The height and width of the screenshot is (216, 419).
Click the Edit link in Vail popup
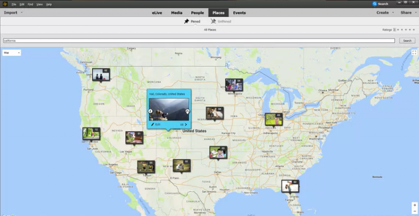tap(158, 125)
